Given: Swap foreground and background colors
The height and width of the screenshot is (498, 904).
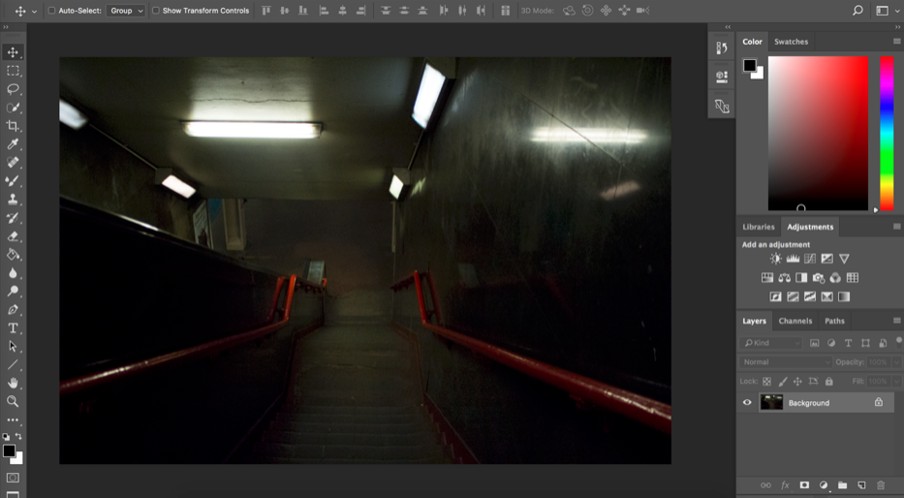Looking at the screenshot, I should point(18,436).
